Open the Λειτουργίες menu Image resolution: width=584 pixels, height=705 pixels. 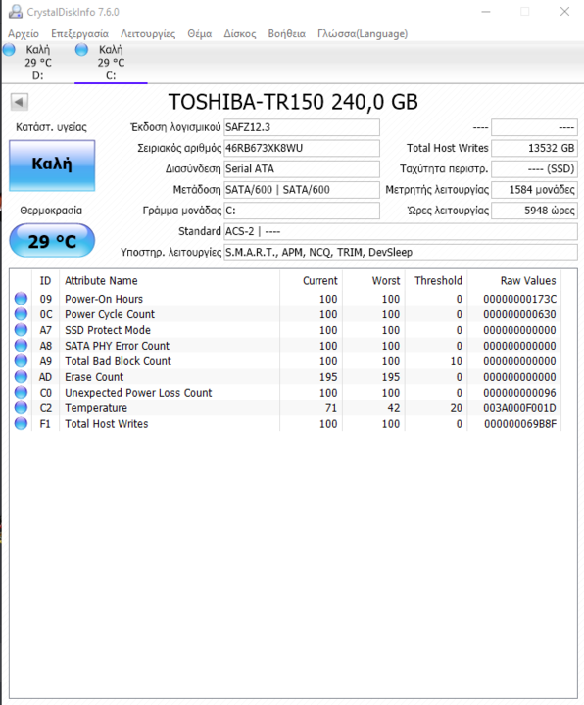148,33
